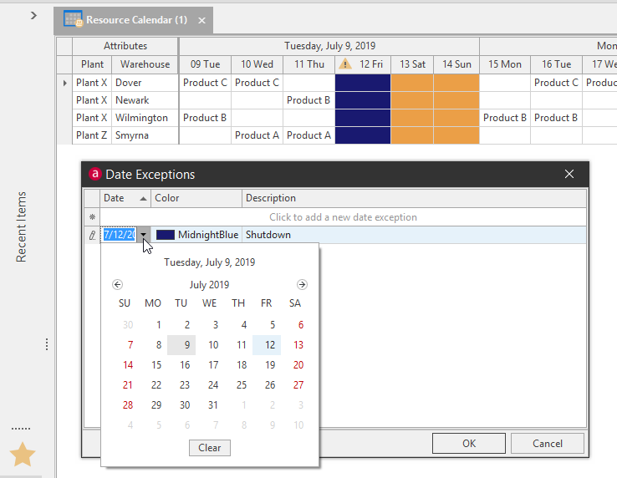Click the Dover row indicator arrow
Screen dimensions: 617x478
[65, 83]
